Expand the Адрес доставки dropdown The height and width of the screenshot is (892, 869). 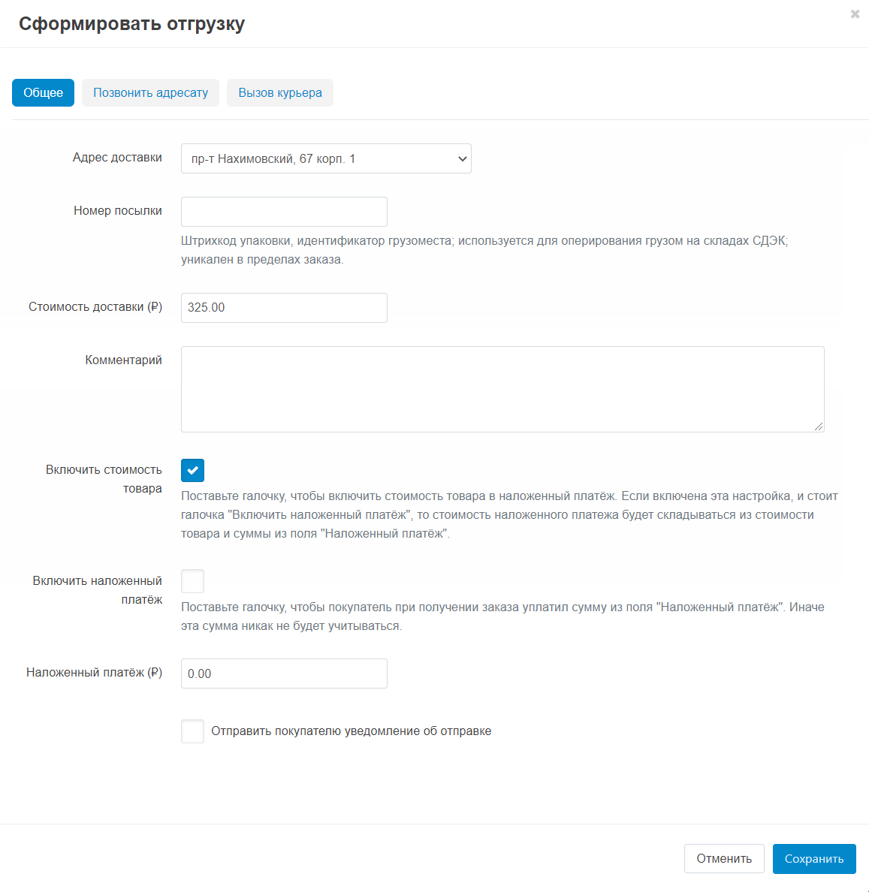pyautogui.click(x=326, y=159)
